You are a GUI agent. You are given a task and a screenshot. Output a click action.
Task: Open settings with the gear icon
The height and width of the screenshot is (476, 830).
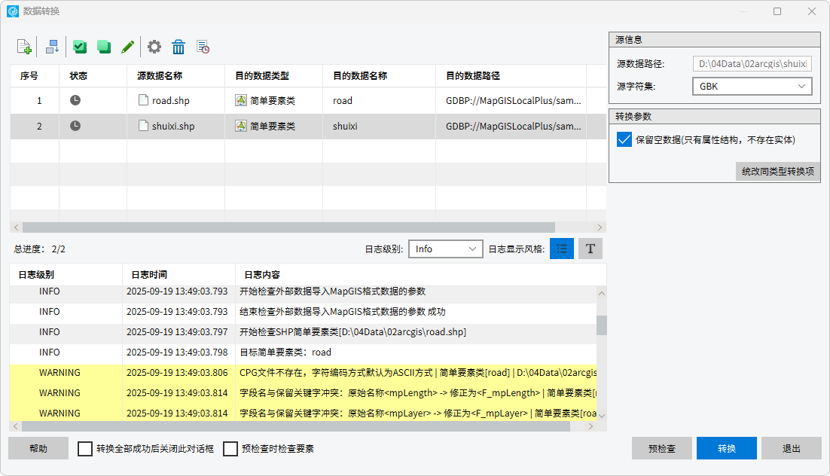tap(154, 47)
